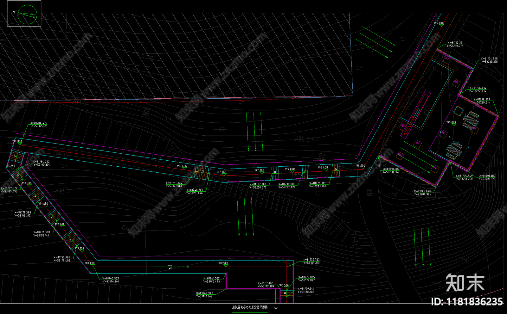
Task: Click the elevation marker 189.000
Action: (x=90, y=263)
